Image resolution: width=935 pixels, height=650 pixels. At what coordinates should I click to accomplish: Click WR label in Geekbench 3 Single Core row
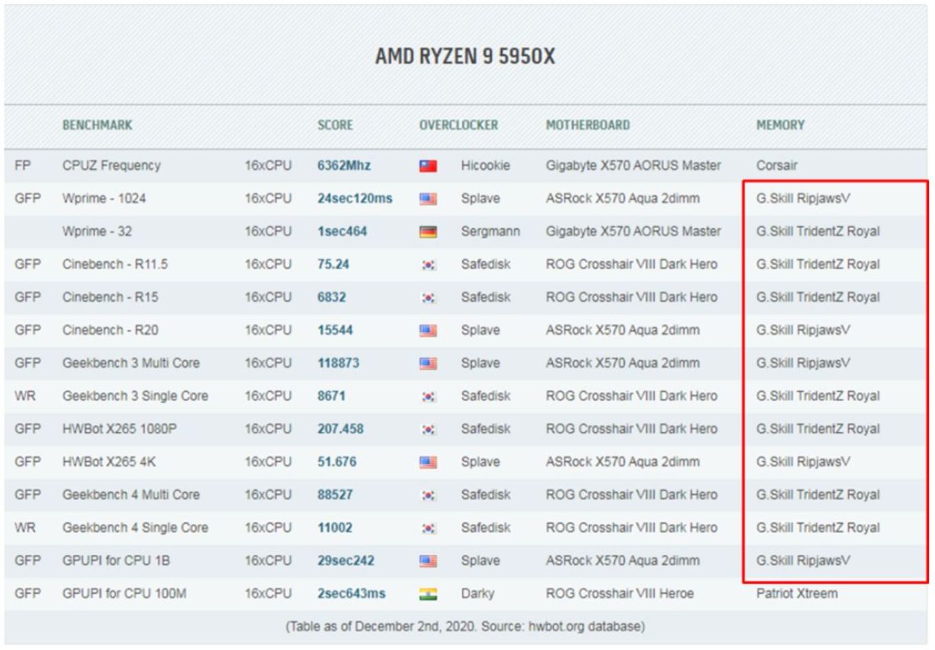25,396
